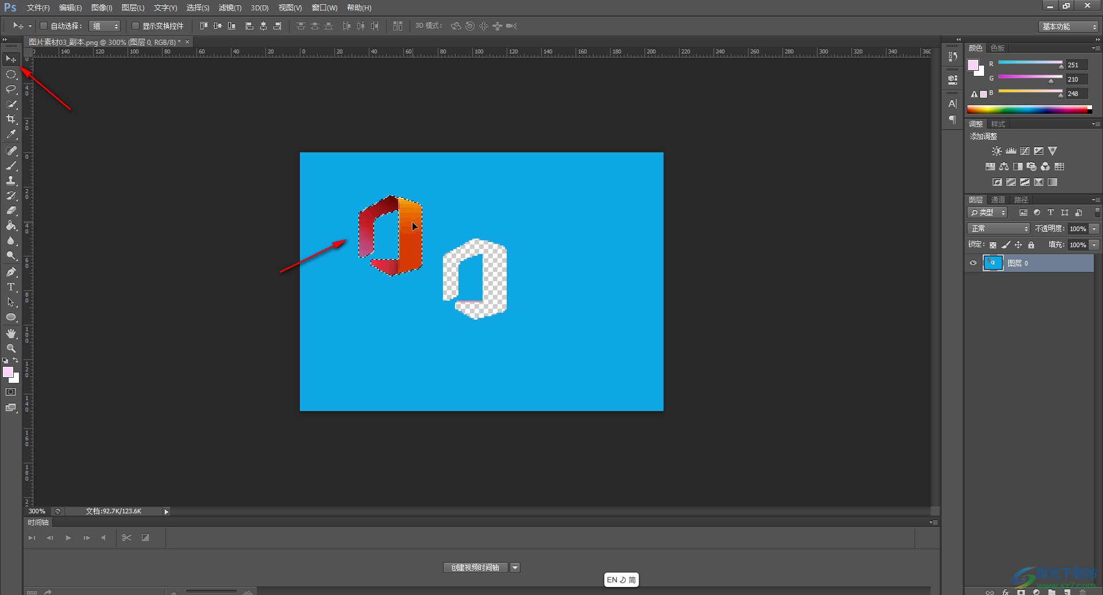Screen dimensions: 1103x595
Task: Enable the 显示变换控件 checkbox
Action: coord(136,26)
